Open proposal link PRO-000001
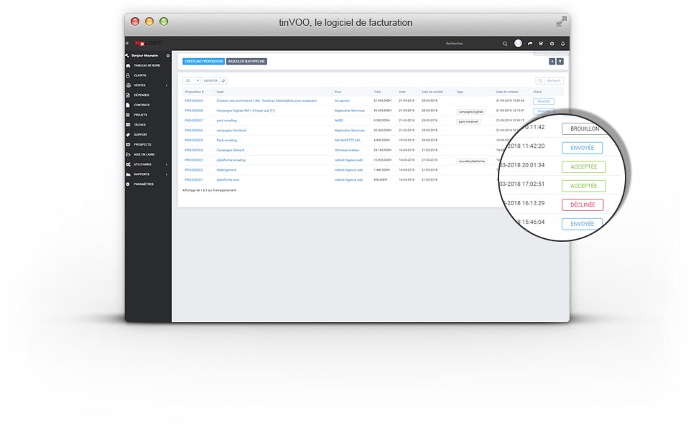The image size is (696, 432). 194,180
